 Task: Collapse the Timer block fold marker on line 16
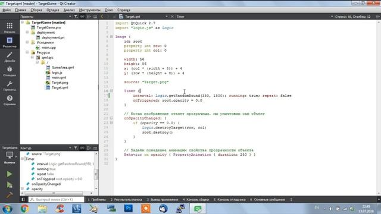point(111,91)
